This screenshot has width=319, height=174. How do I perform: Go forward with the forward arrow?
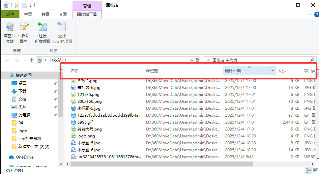tap(17, 60)
